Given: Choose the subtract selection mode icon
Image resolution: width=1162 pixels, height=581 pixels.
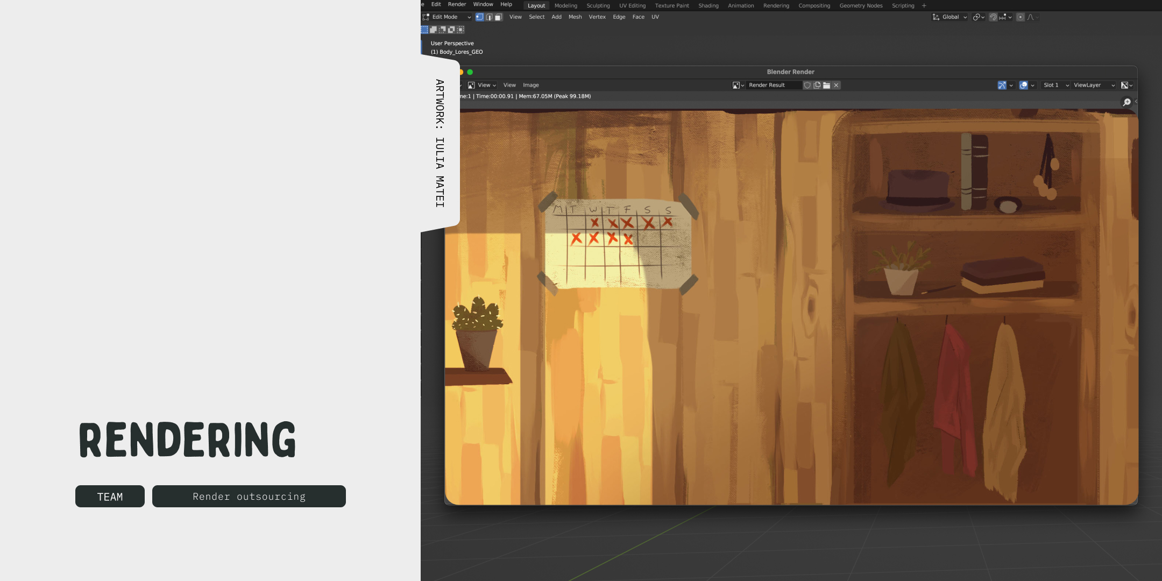Looking at the screenshot, I should coord(442,30).
